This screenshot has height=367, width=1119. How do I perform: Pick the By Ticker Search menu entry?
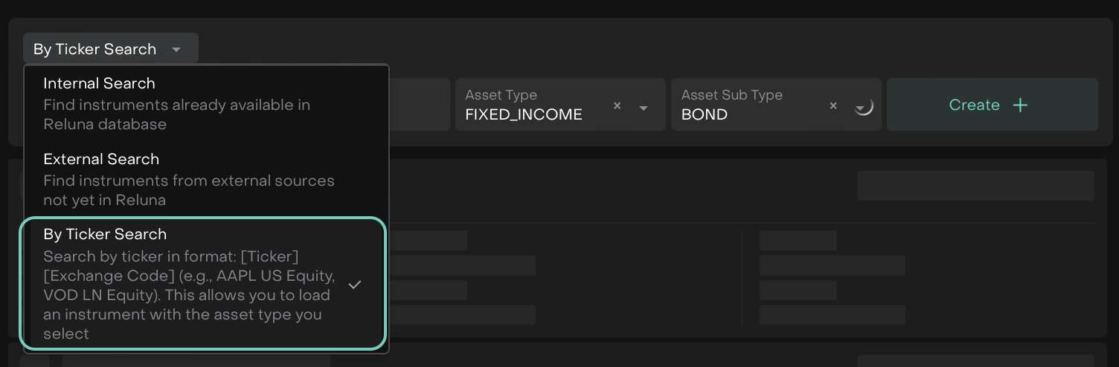coord(105,234)
